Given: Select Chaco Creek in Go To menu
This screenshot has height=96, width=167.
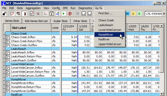Looking at the screenshot, I should (x=109, y=20).
